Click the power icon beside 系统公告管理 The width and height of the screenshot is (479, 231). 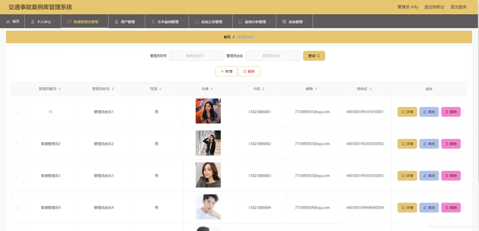click(x=197, y=22)
